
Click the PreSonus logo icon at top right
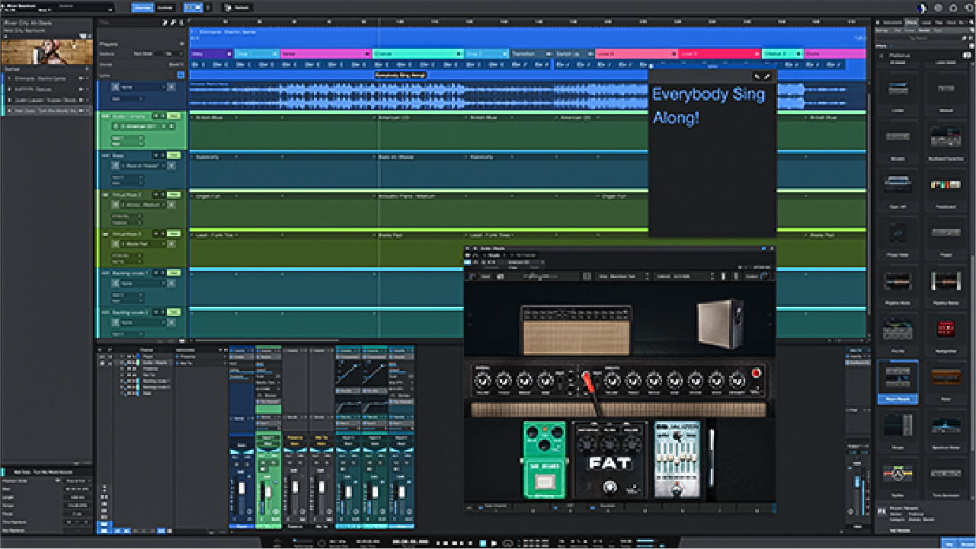pyautogui.click(x=923, y=8)
